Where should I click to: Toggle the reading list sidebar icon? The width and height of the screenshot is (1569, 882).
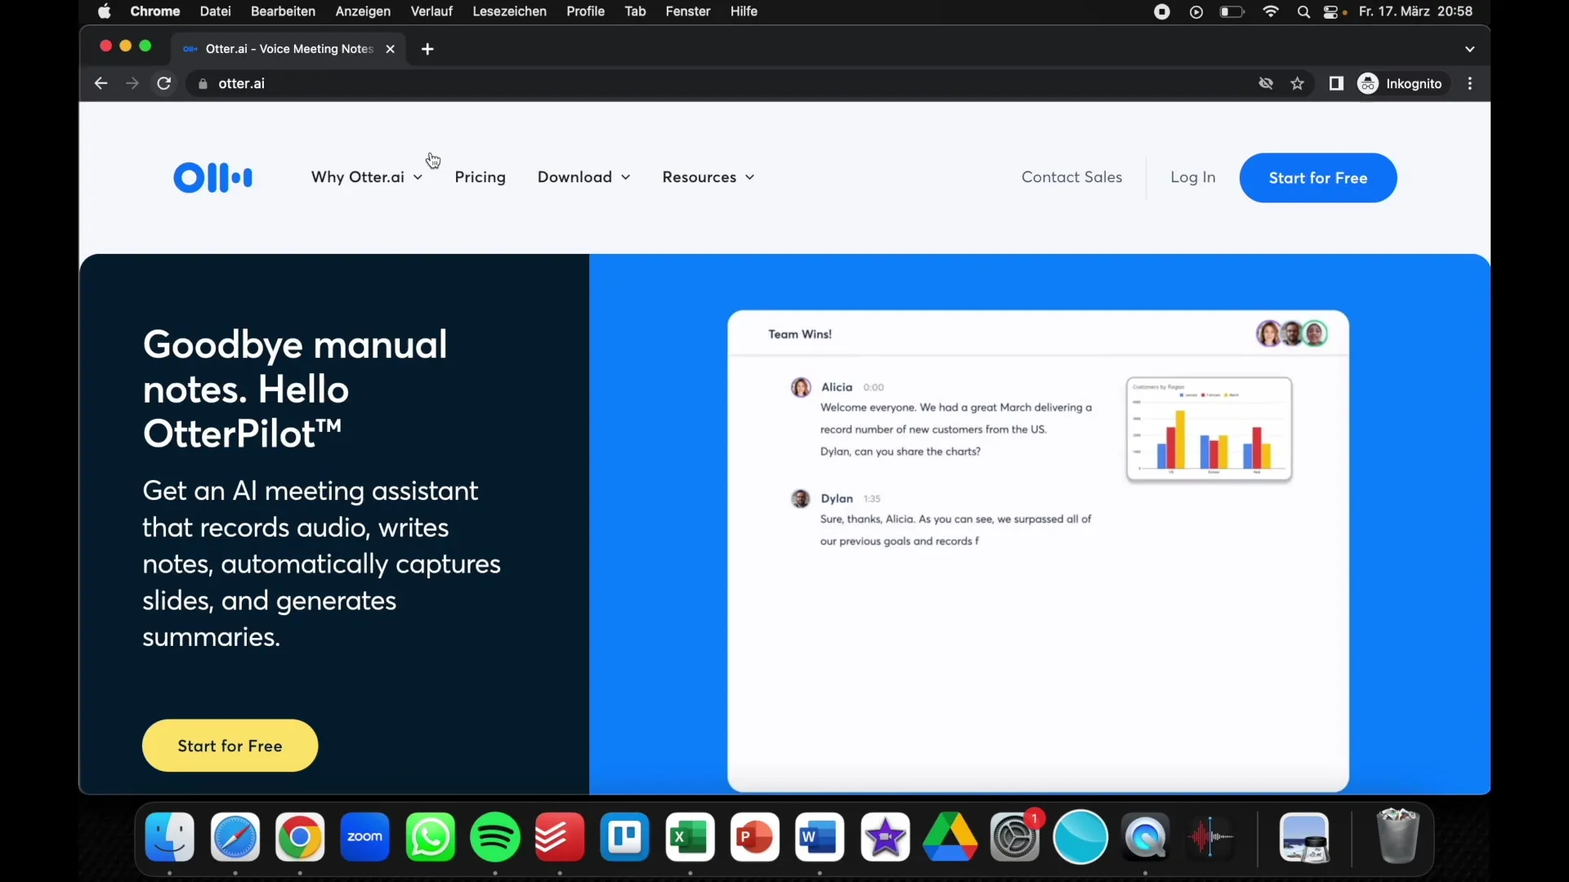point(1336,83)
